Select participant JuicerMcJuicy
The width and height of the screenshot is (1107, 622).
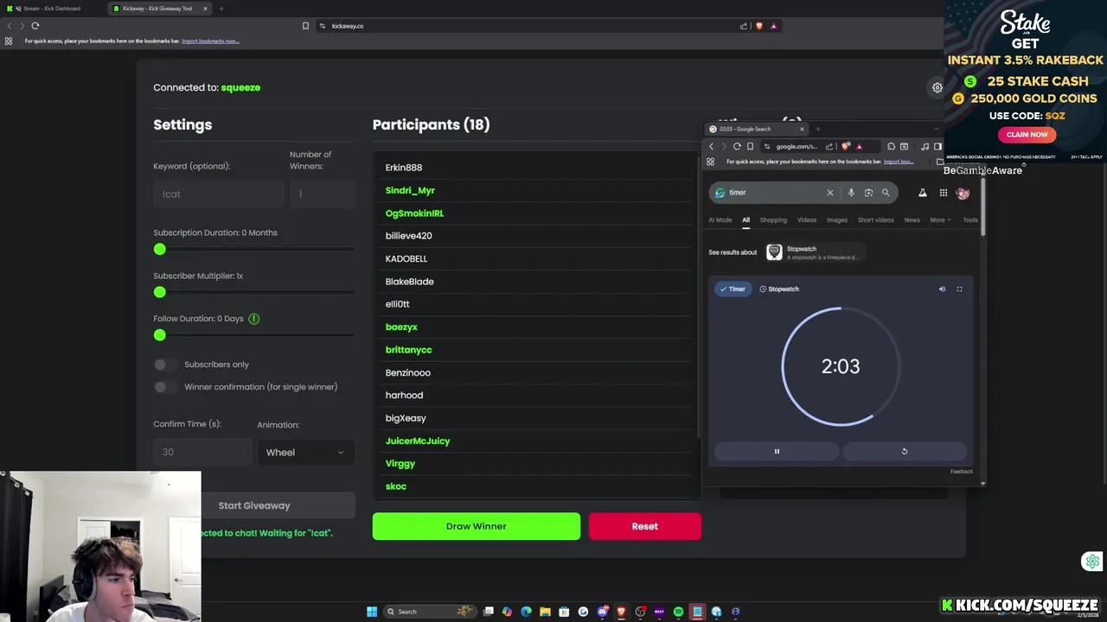click(418, 441)
